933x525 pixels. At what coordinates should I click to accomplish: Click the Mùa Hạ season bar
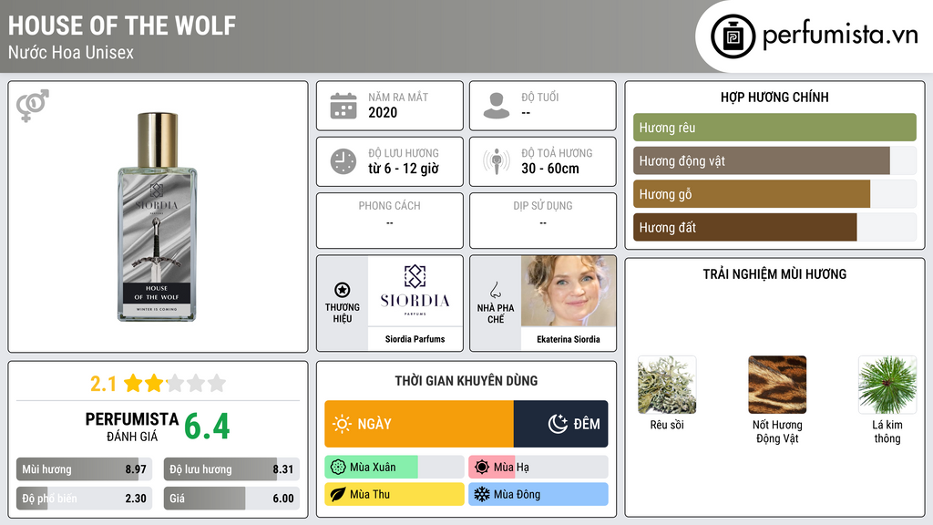point(538,468)
